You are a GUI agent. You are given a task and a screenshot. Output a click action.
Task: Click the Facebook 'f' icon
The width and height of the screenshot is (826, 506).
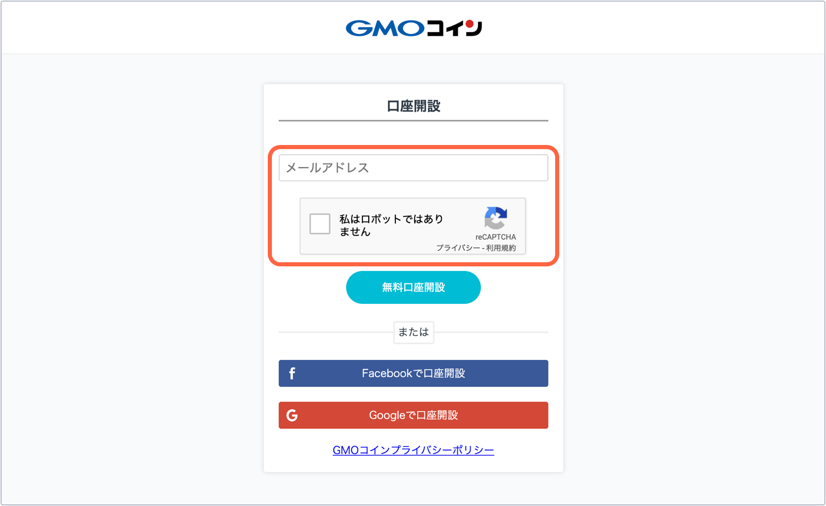pyautogui.click(x=292, y=373)
